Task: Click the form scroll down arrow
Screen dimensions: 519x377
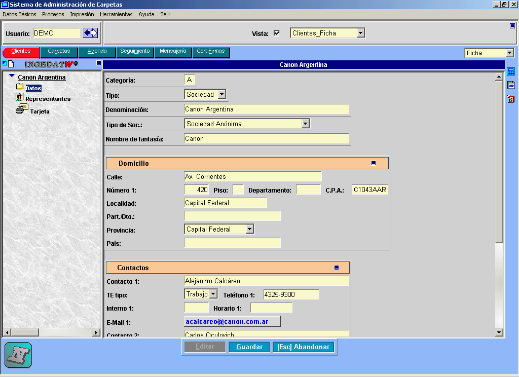Action: [499, 332]
